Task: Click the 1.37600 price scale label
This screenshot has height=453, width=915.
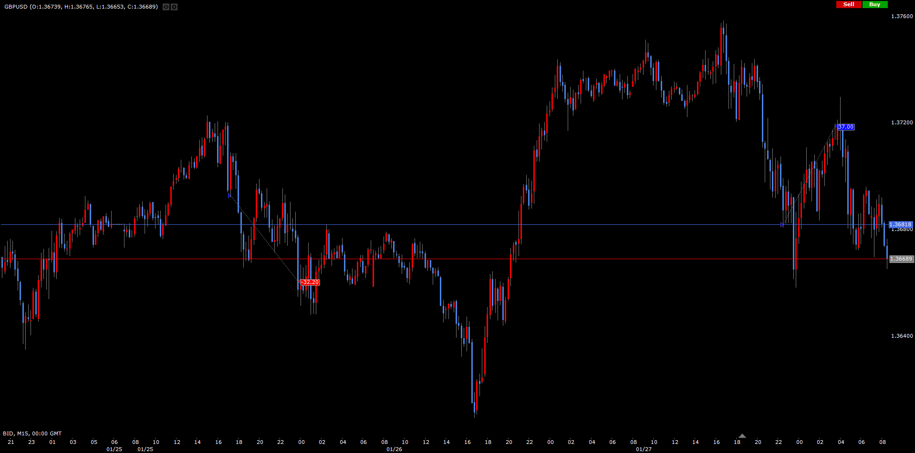Action: (x=902, y=16)
